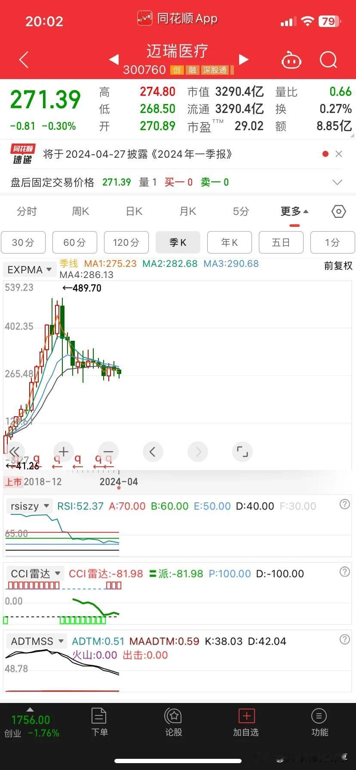Expand 创业 index ticker arrow

30,709
